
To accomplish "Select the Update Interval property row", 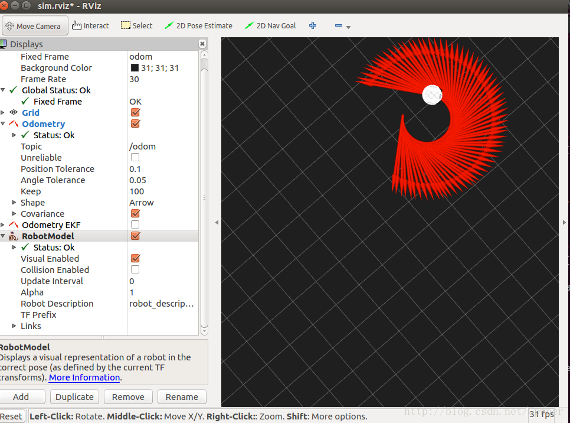I will pyautogui.click(x=99, y=281).
